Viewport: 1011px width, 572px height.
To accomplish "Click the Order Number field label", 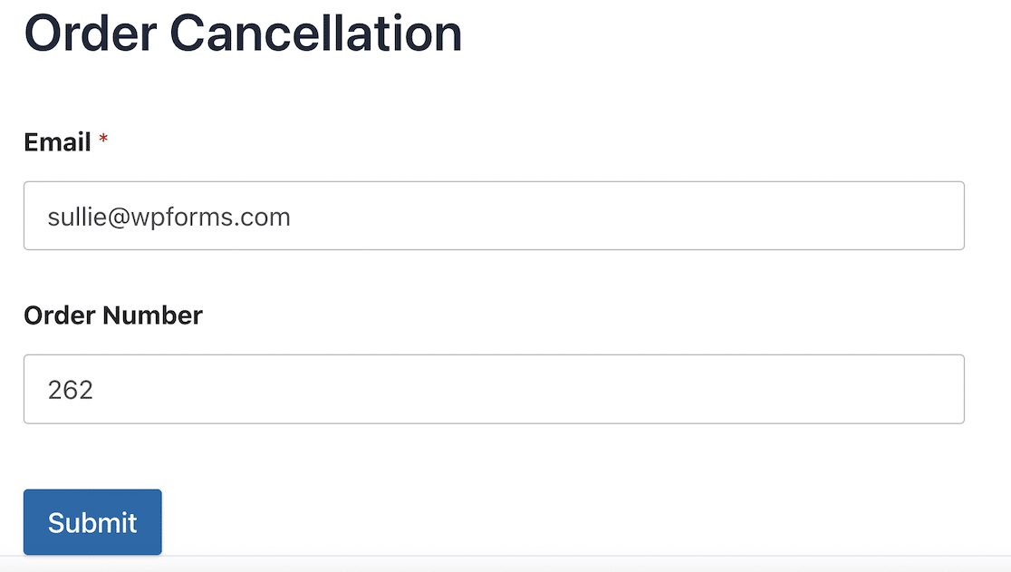I will 113,315.
